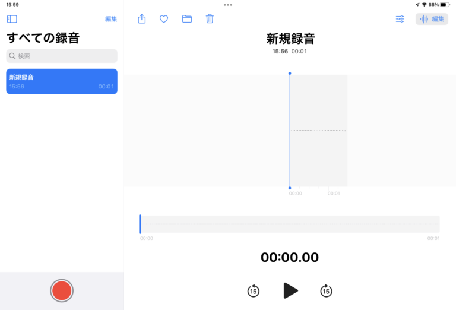Screen dimensions: 456x310
Task: Mark the recording as favorite with the heart
Action: [164, 19]
